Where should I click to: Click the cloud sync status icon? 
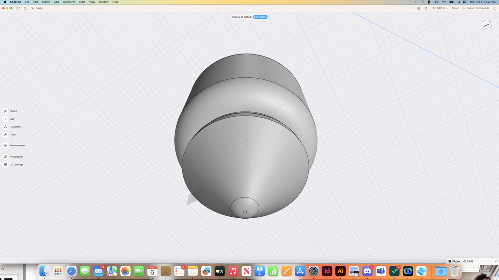tap(32, 8)
